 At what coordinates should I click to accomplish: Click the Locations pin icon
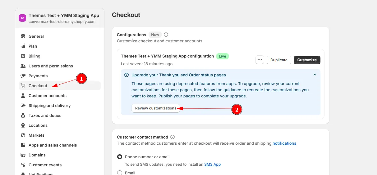click(x=23, y=126)
